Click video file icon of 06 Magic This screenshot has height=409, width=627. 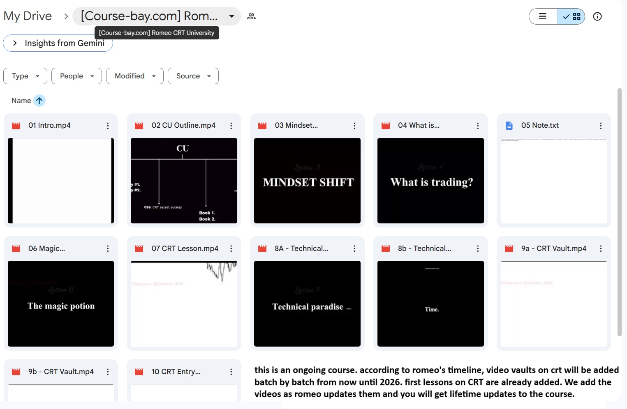(16, 248)
